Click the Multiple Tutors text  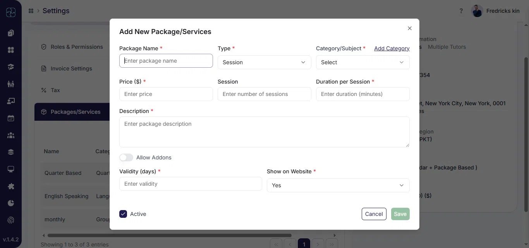point(447,47)
